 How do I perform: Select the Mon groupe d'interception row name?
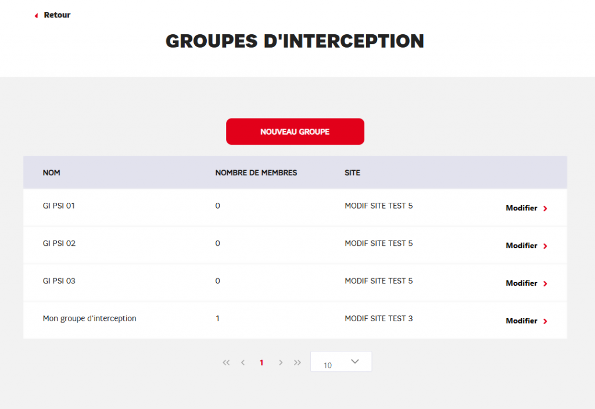pyautogui.click(x=89, y=318)
